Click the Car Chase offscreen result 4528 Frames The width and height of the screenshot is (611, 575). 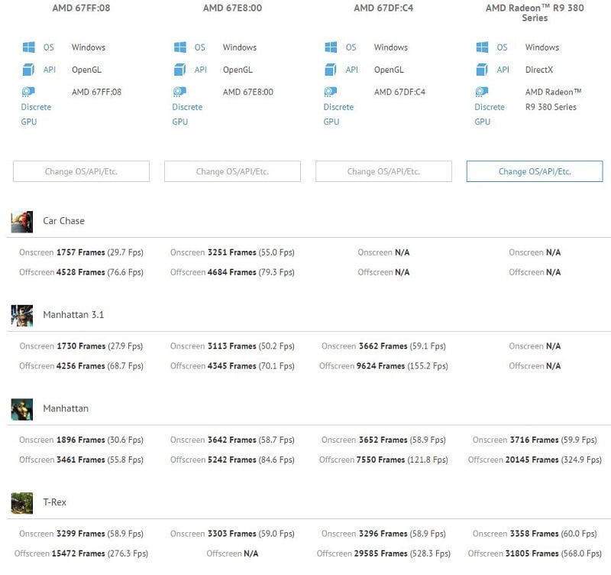[81, 272]
